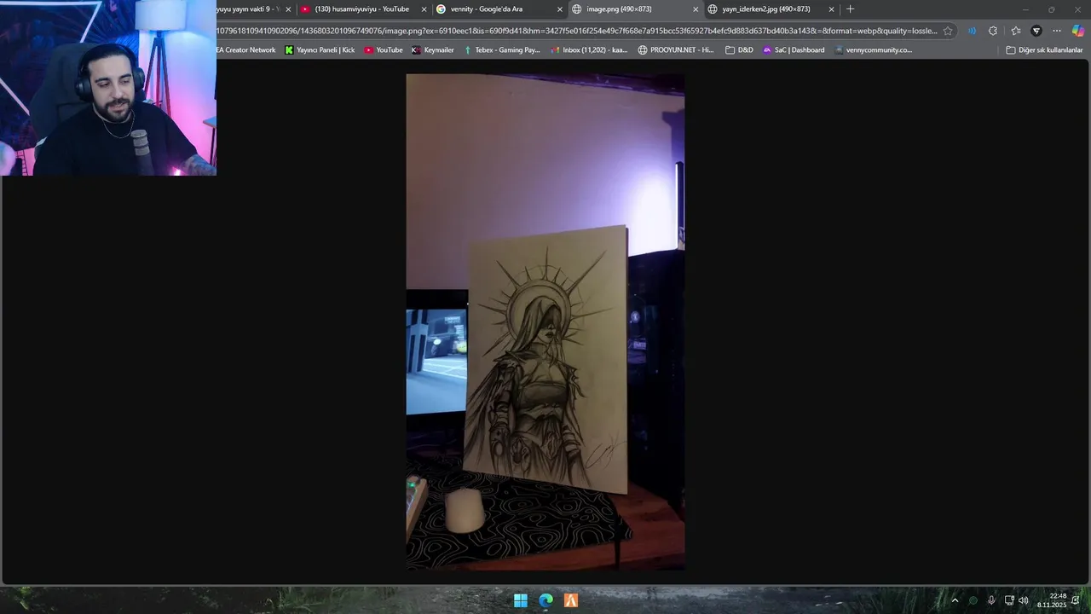Image resolution: width=1091 pixels, height=614 pixels.
Task: Open the Tebex - Gaming Pay... bookmark
Action: 502,50
